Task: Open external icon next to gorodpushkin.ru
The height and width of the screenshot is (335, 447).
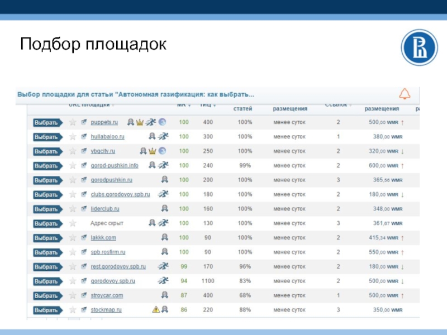Action: click(84, 180)
